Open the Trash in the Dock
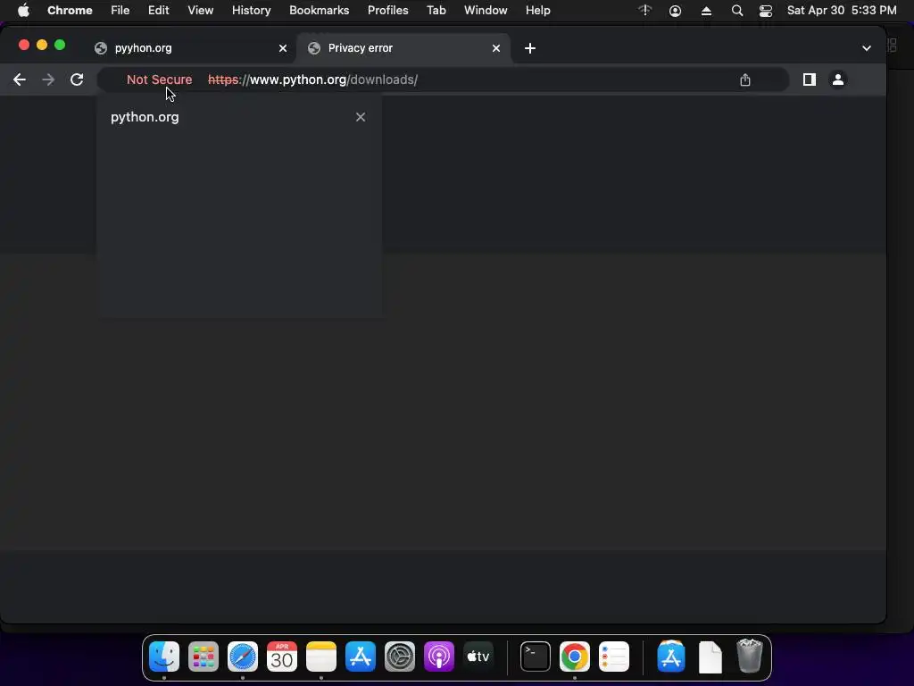914x686 pixels. (x=750, y=657)
